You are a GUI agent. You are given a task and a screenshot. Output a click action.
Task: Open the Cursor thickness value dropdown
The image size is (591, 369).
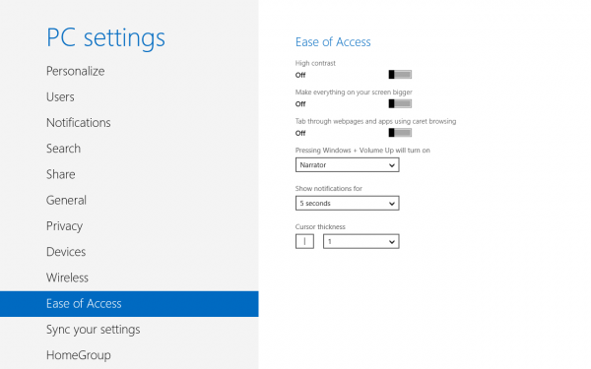(361, 241)
